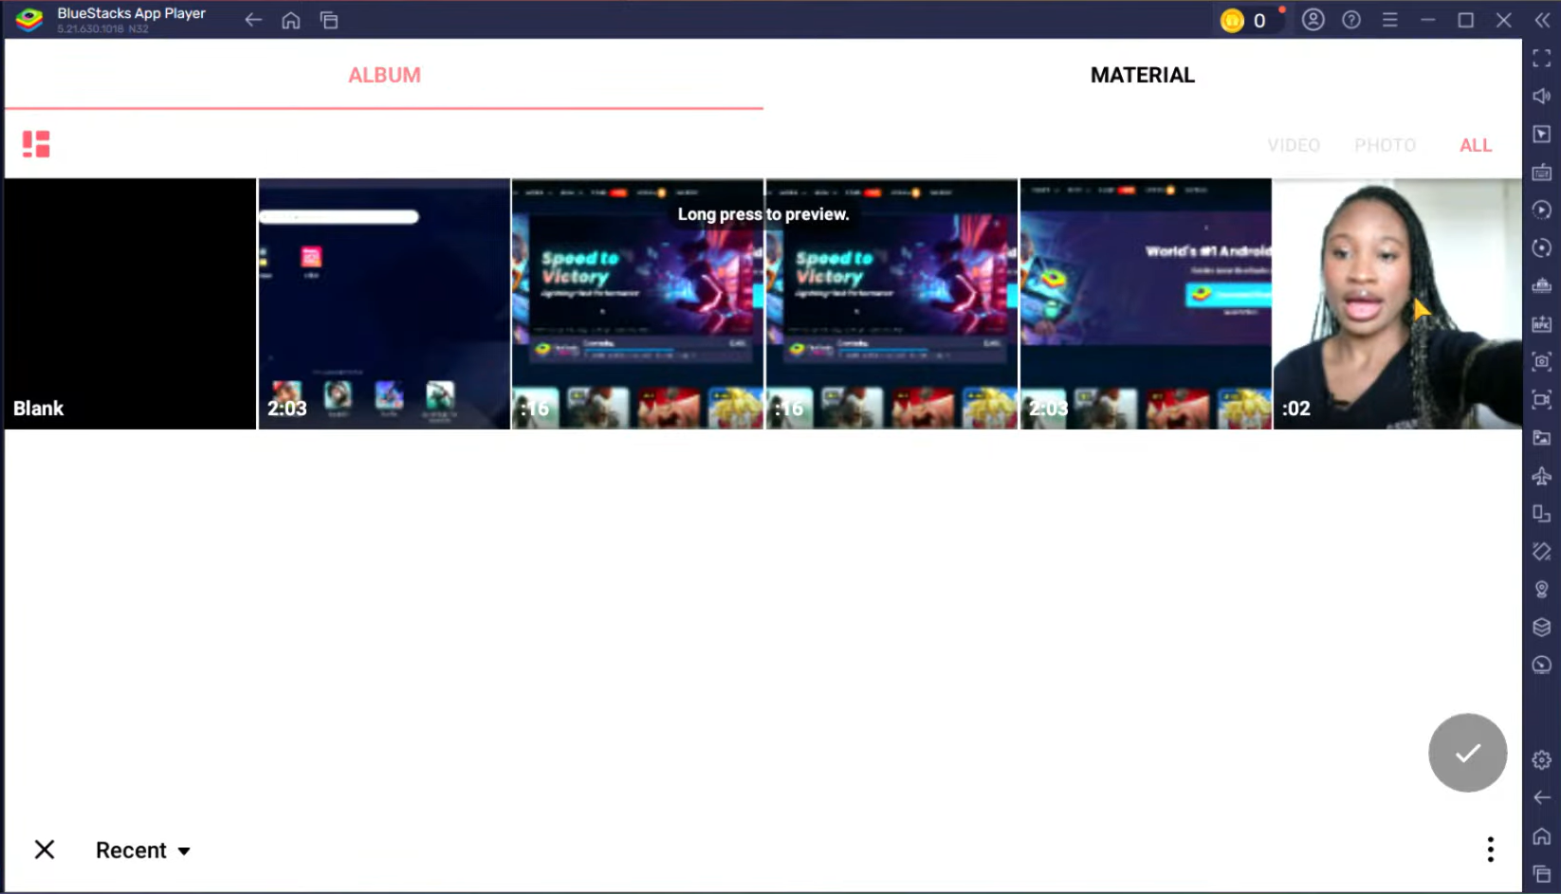1561x894 pixels.
Task: Open the BlueStacks hamburger menu
Action: 1390,20
